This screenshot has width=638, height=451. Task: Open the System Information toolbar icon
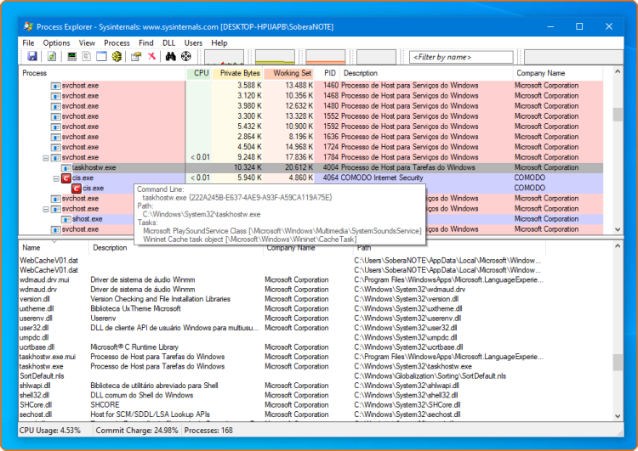tap(72, 56)
